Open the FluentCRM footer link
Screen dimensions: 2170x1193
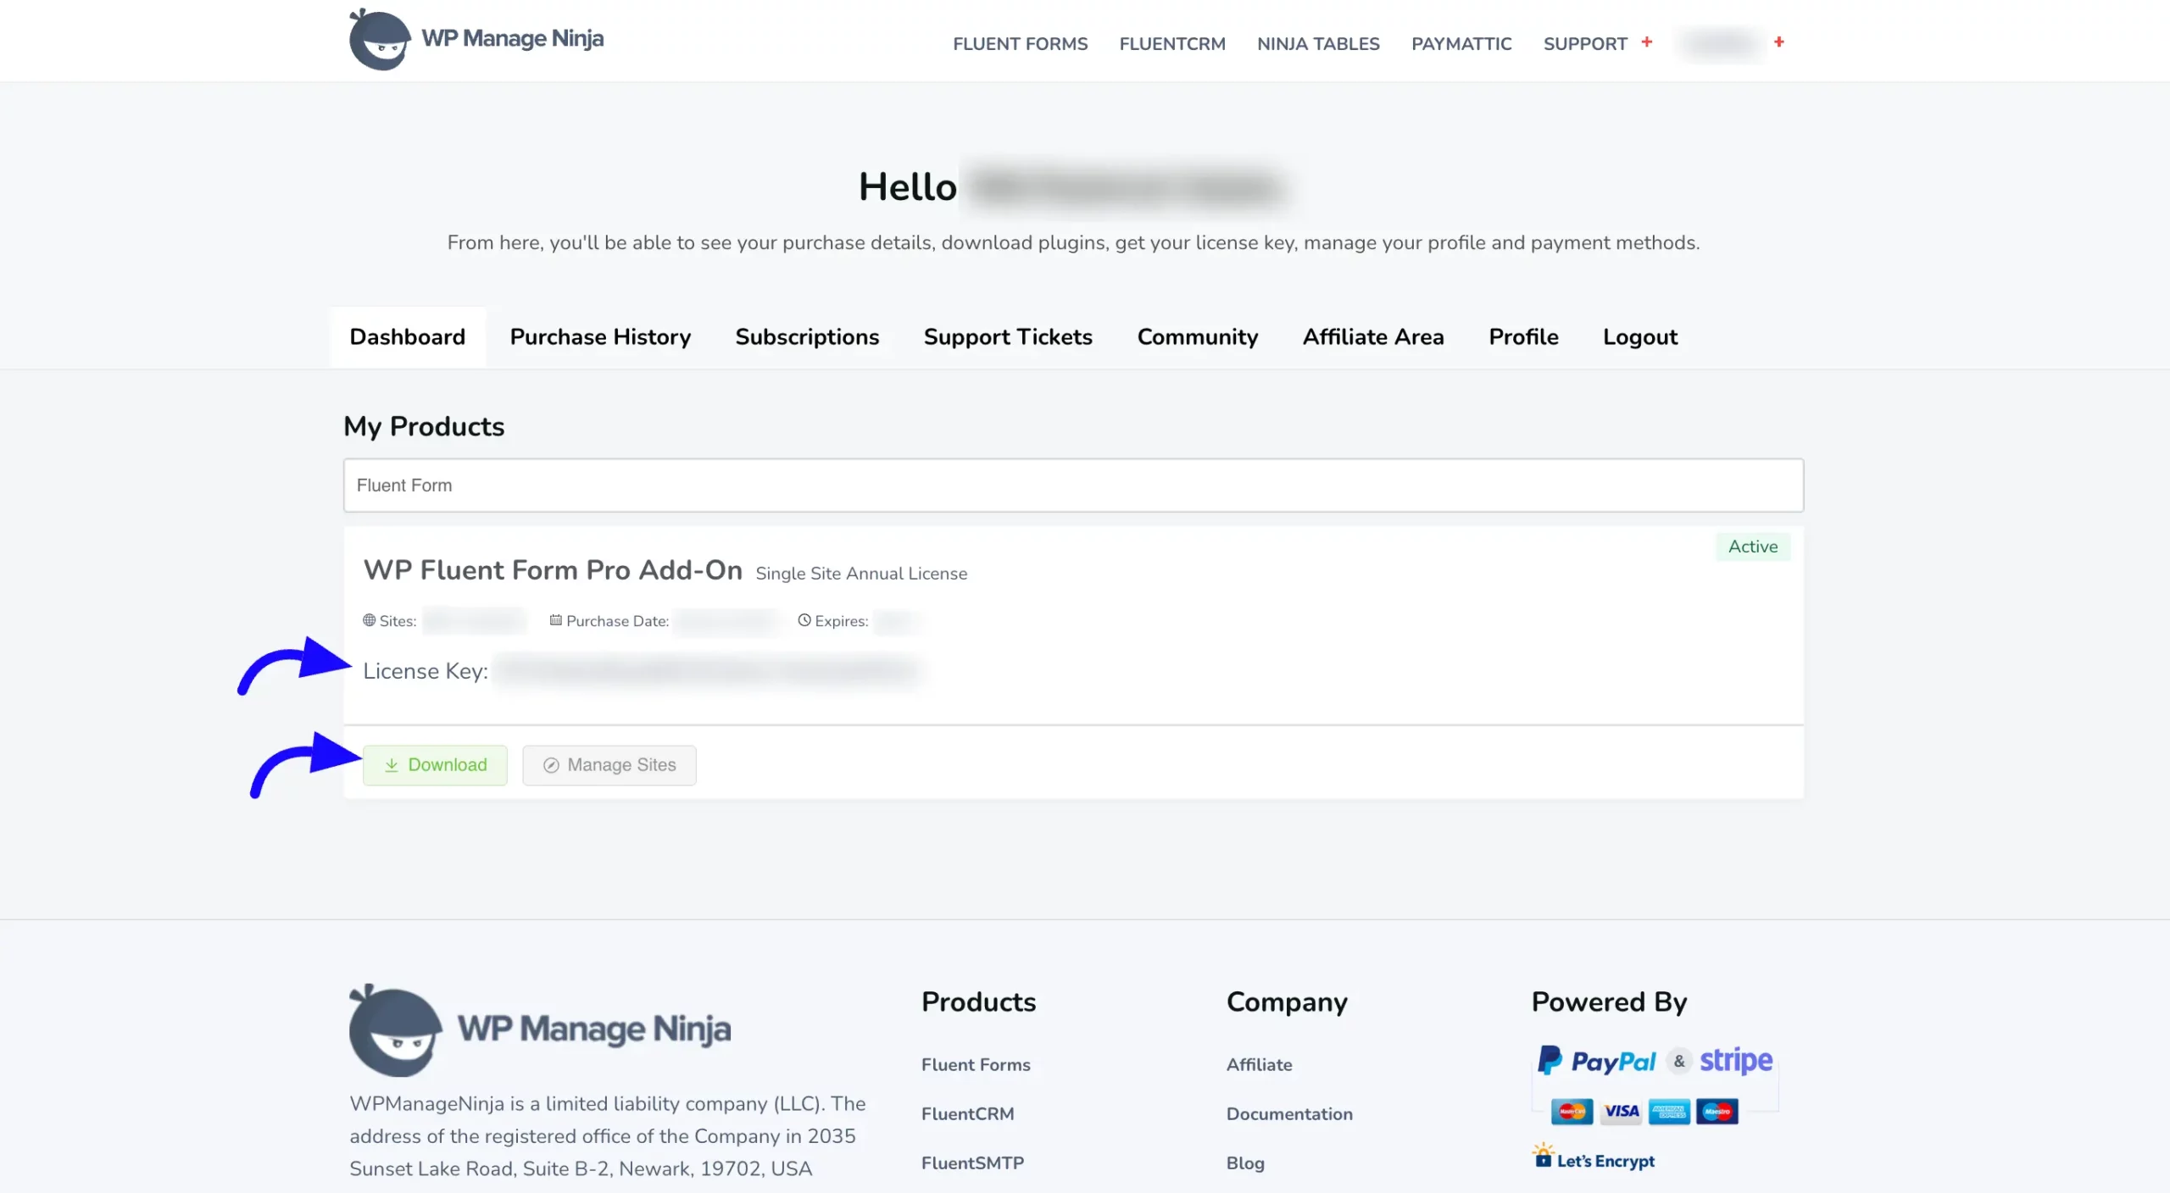click(967, 1114)
